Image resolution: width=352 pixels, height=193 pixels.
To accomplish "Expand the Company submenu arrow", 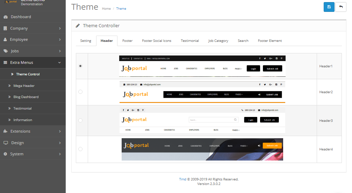I will coord(60,28).
